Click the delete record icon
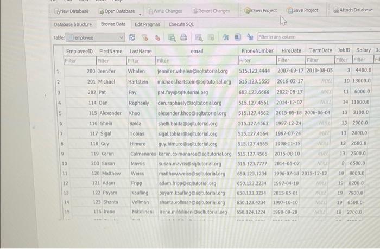 pos(211,37)
